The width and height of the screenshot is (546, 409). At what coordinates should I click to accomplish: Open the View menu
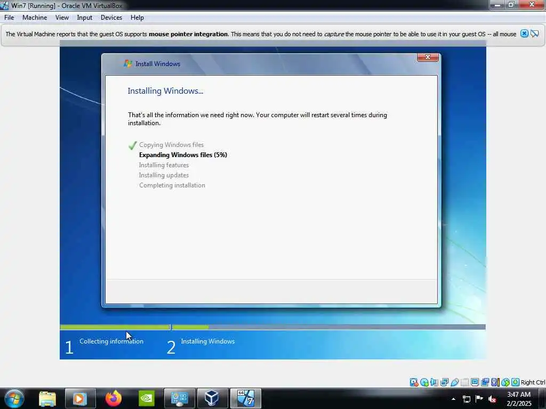[62, 18]
